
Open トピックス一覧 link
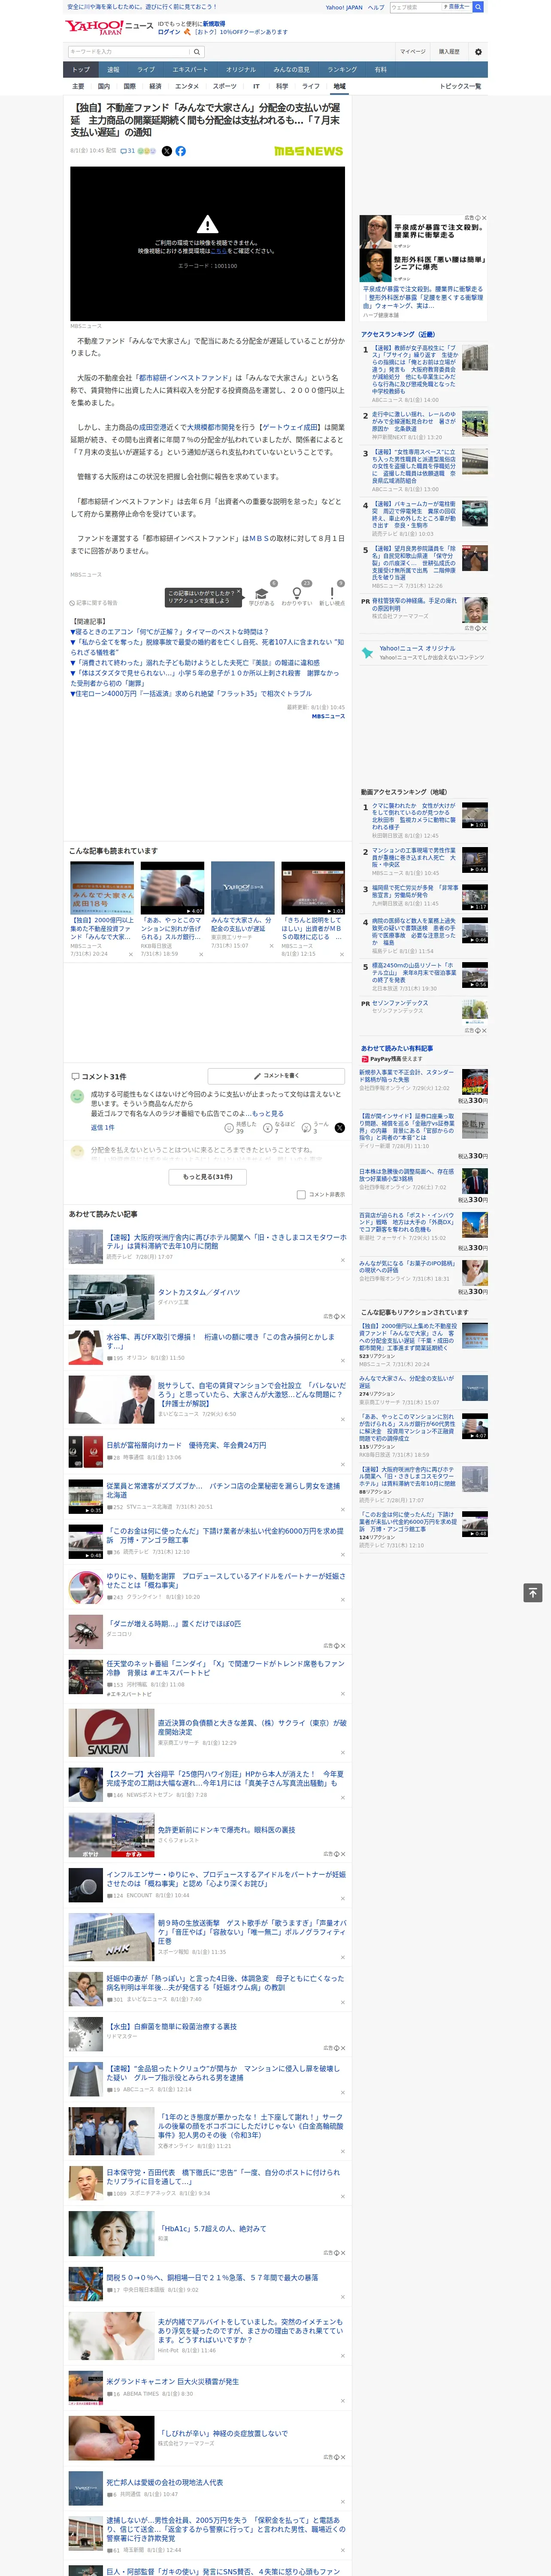click(460, 86)
